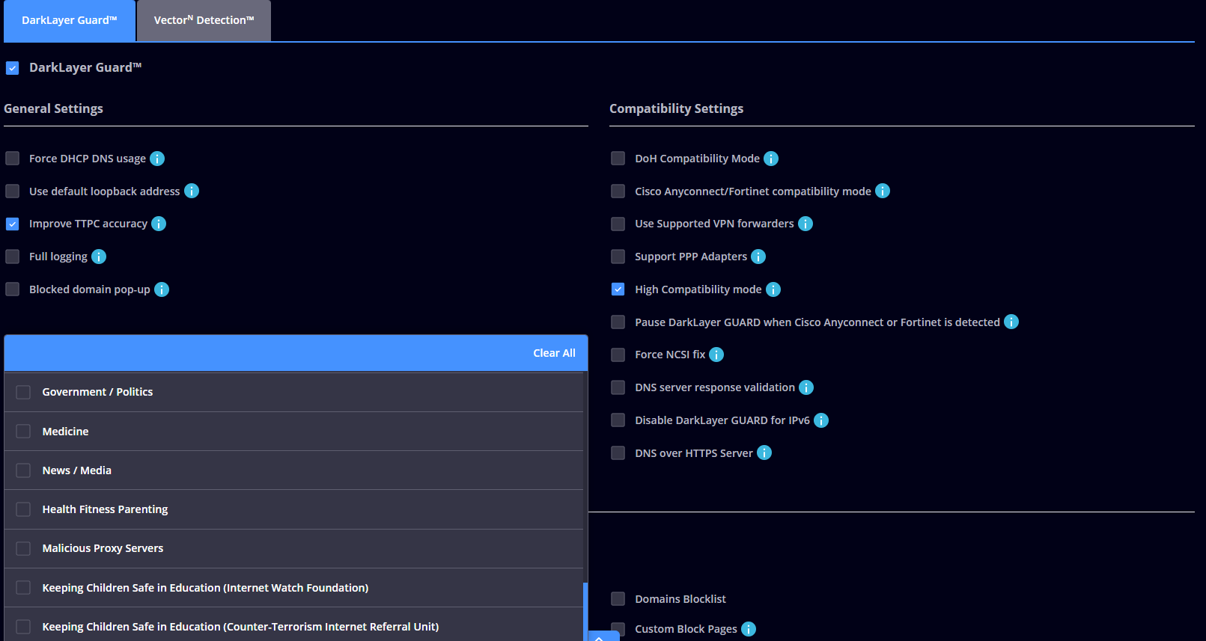Open info icon for DoH Compatibility Mode
Viewport: 1206px width, 641px height.
[771, 159]
